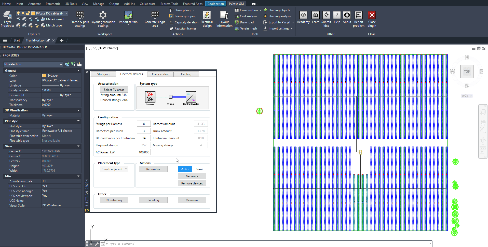Screen dimensions: 488x247
Task: Open Layer Properties
Action: coord(7,15)
